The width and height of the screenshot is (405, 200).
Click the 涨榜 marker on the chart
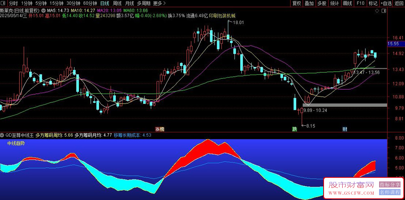(159, 129)
